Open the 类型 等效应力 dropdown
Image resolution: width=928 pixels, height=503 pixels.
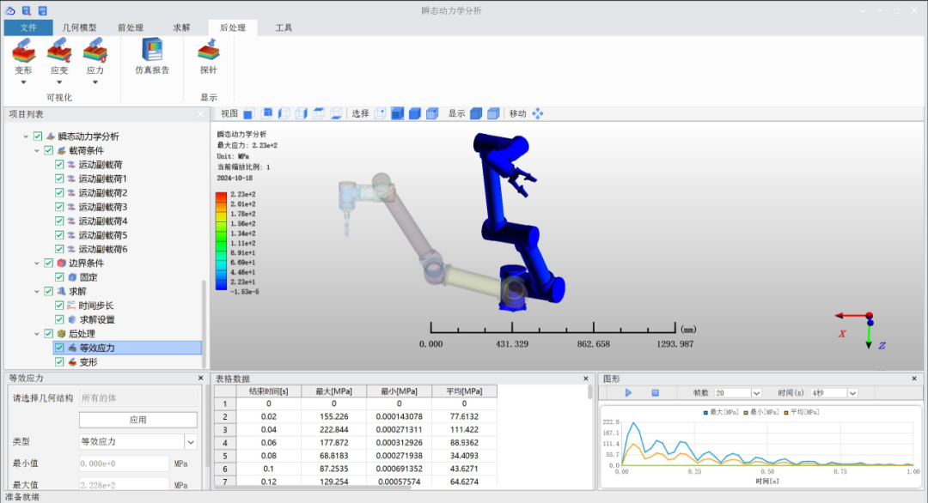[191, 441]
